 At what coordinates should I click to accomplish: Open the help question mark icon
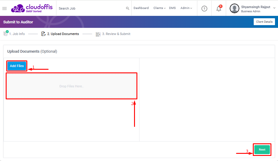pos(204,8)
